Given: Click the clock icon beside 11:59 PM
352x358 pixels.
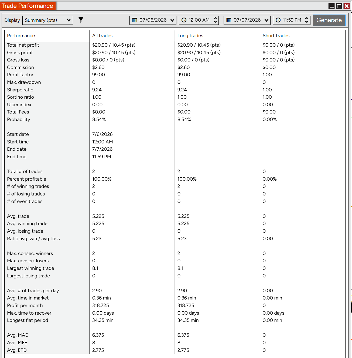Looking at the screenshot, I should click(x=278, y=20).
